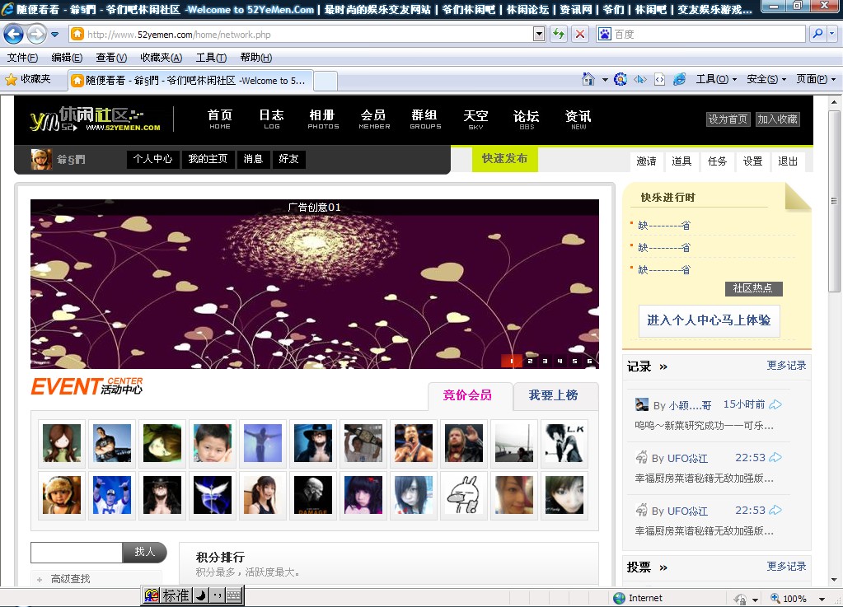Screen dimensions: 843x607
Task: Click the 快速发布 green button
Action: [504, 158]
